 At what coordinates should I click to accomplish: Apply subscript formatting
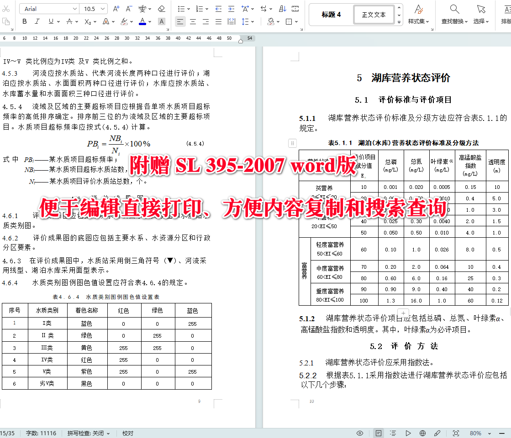click(87, 22)
